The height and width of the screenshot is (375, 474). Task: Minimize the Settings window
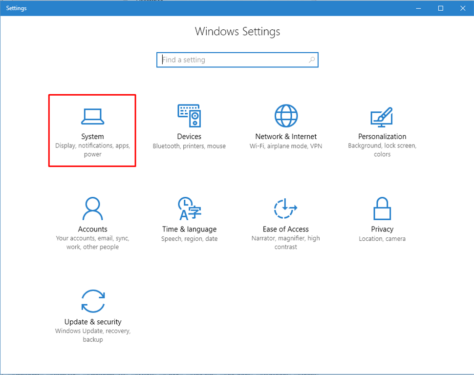click(418, 8)
